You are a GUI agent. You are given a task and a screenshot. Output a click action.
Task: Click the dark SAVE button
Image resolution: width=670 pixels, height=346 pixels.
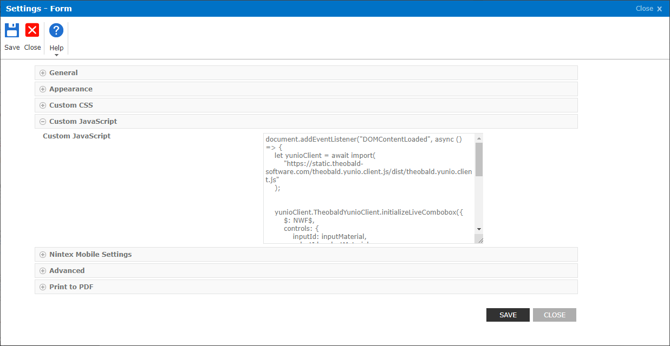coord(508,315)
